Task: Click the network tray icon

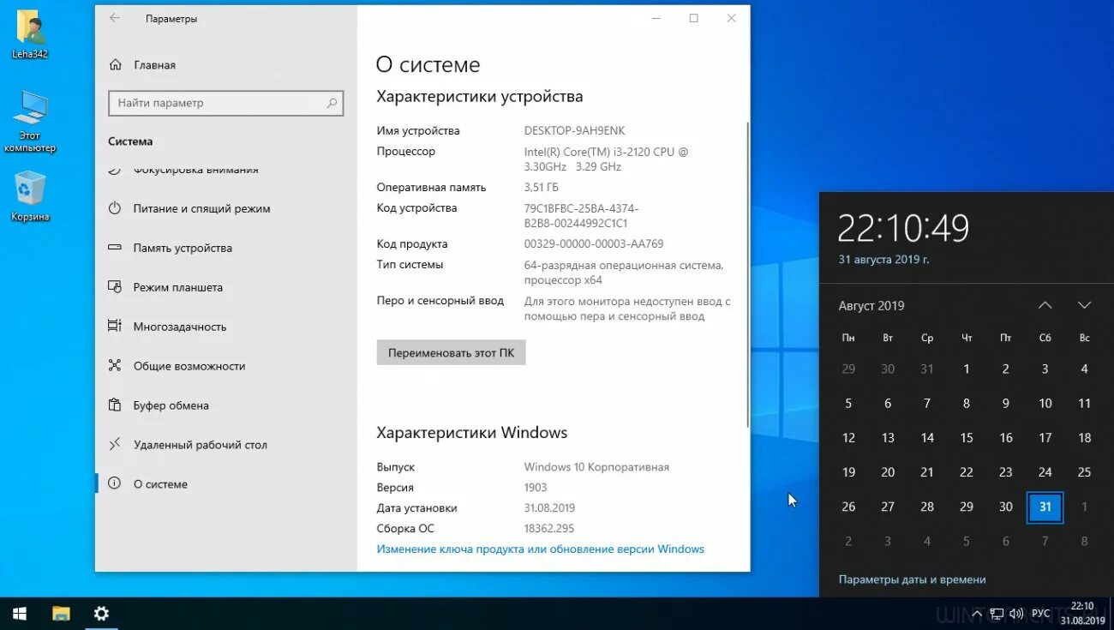Action: (997, 614)
